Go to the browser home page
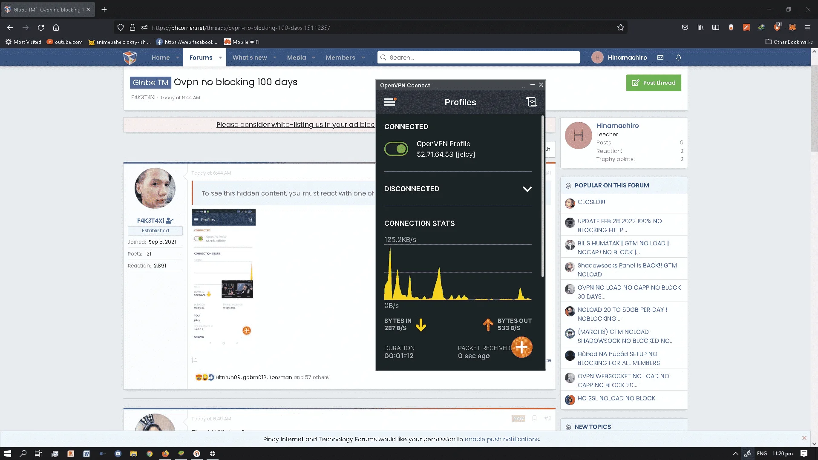The height and width of the screenshot is (460, 818). 56,28
